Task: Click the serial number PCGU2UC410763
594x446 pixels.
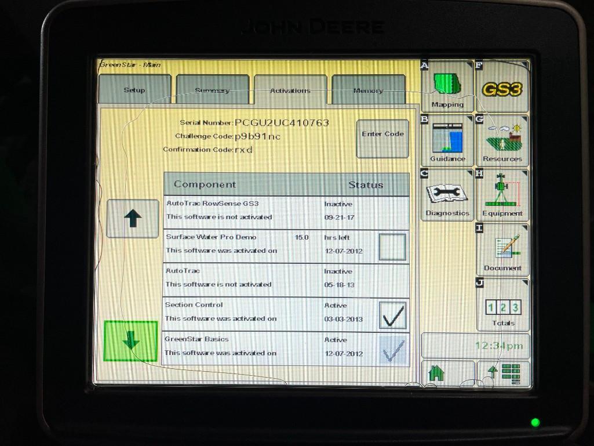Action: pyautogui.click(x=282, y=122)
